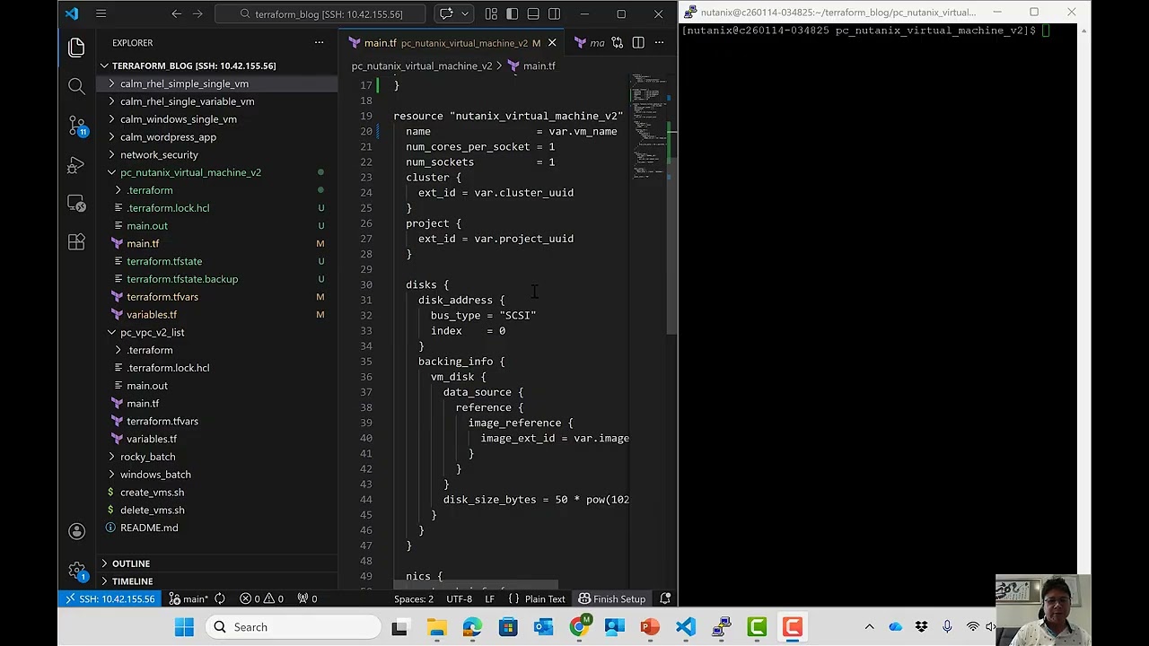This screenshot has width=1149, height=646.
Task: Open the notifications bell in status bar
Action: (665, 598)
